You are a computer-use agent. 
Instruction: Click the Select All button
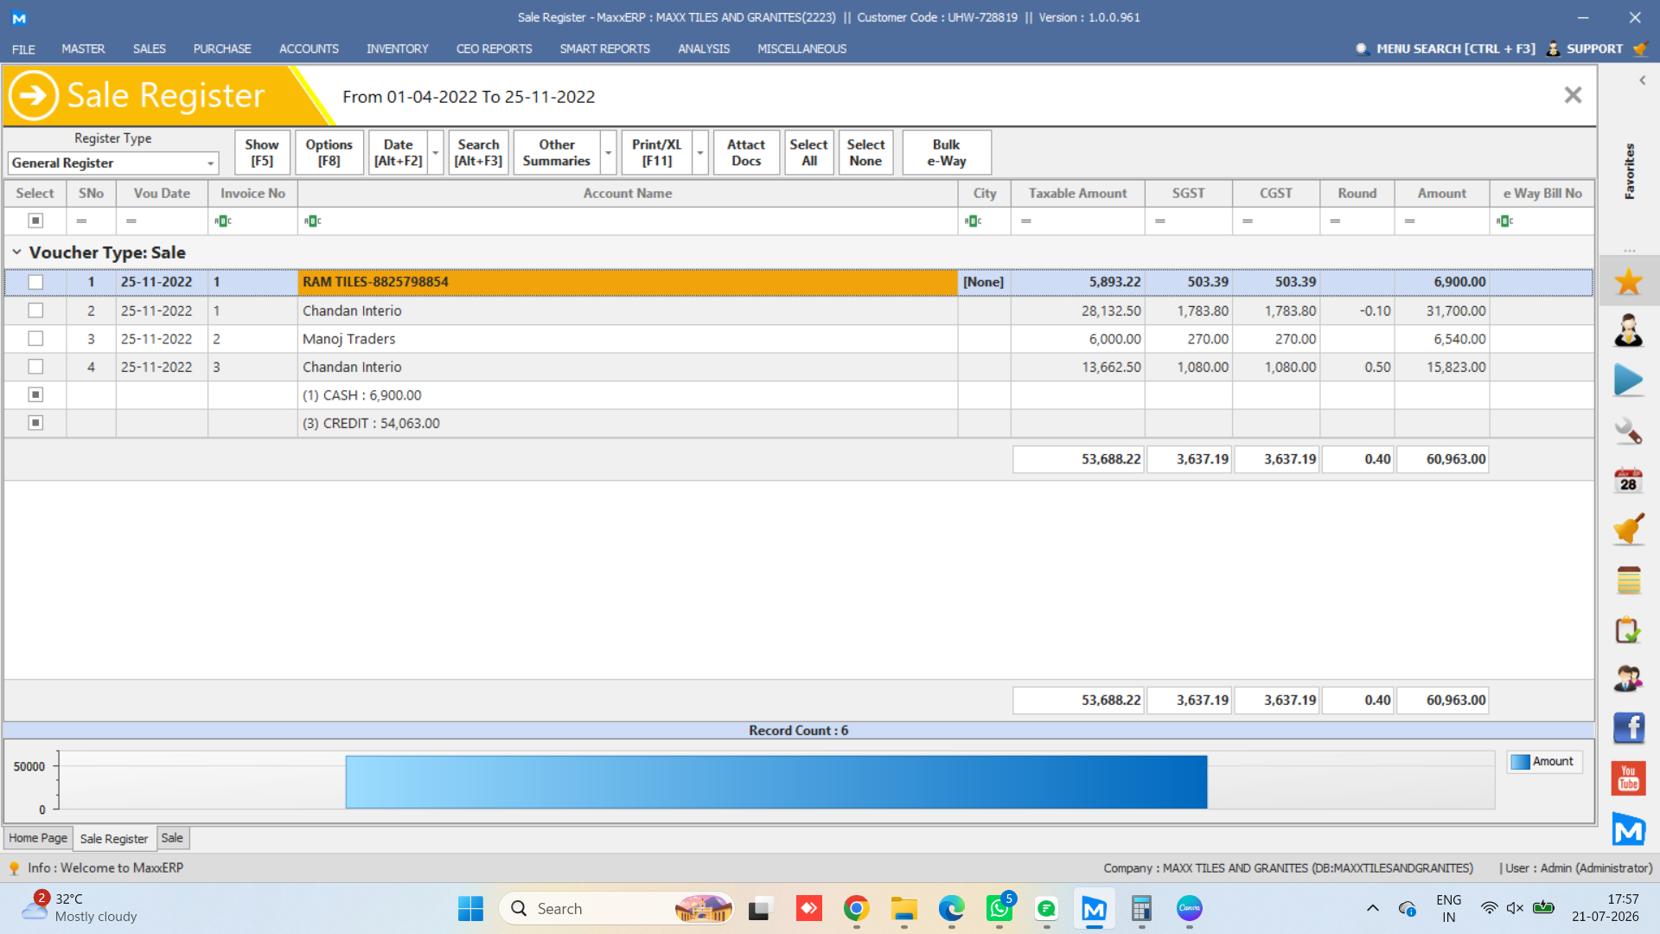[x=808, y=153]
